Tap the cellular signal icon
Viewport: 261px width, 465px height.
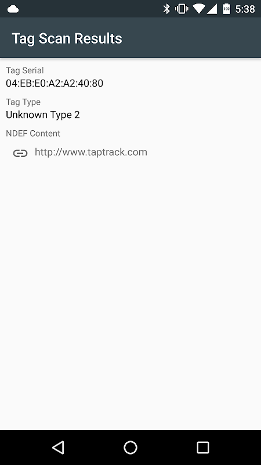coord(212,9)
